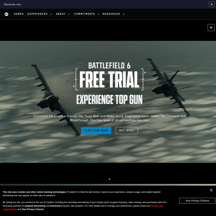This screenshot has height=216, width=216.
Task: Open the Games menu item
Action: (19, 14)
